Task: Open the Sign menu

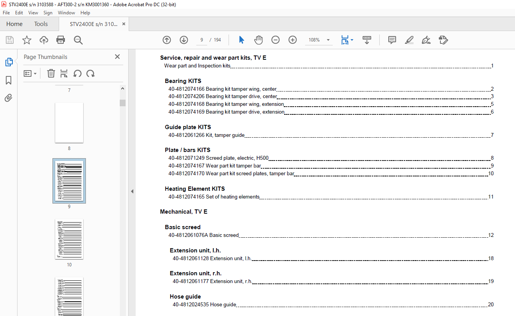Action: point(48,13)
